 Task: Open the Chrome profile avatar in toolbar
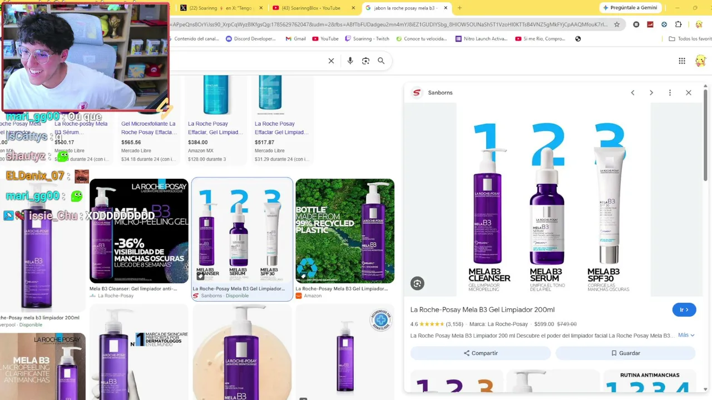pos(699,24)
